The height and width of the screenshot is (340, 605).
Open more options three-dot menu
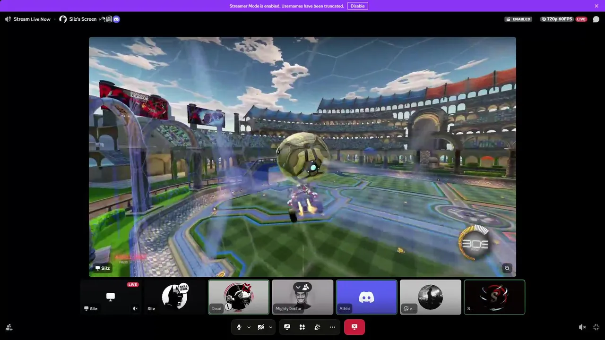coord(332,327)
